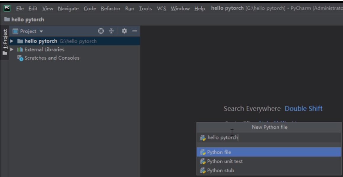Choose Python unit test option

(269, 162)
